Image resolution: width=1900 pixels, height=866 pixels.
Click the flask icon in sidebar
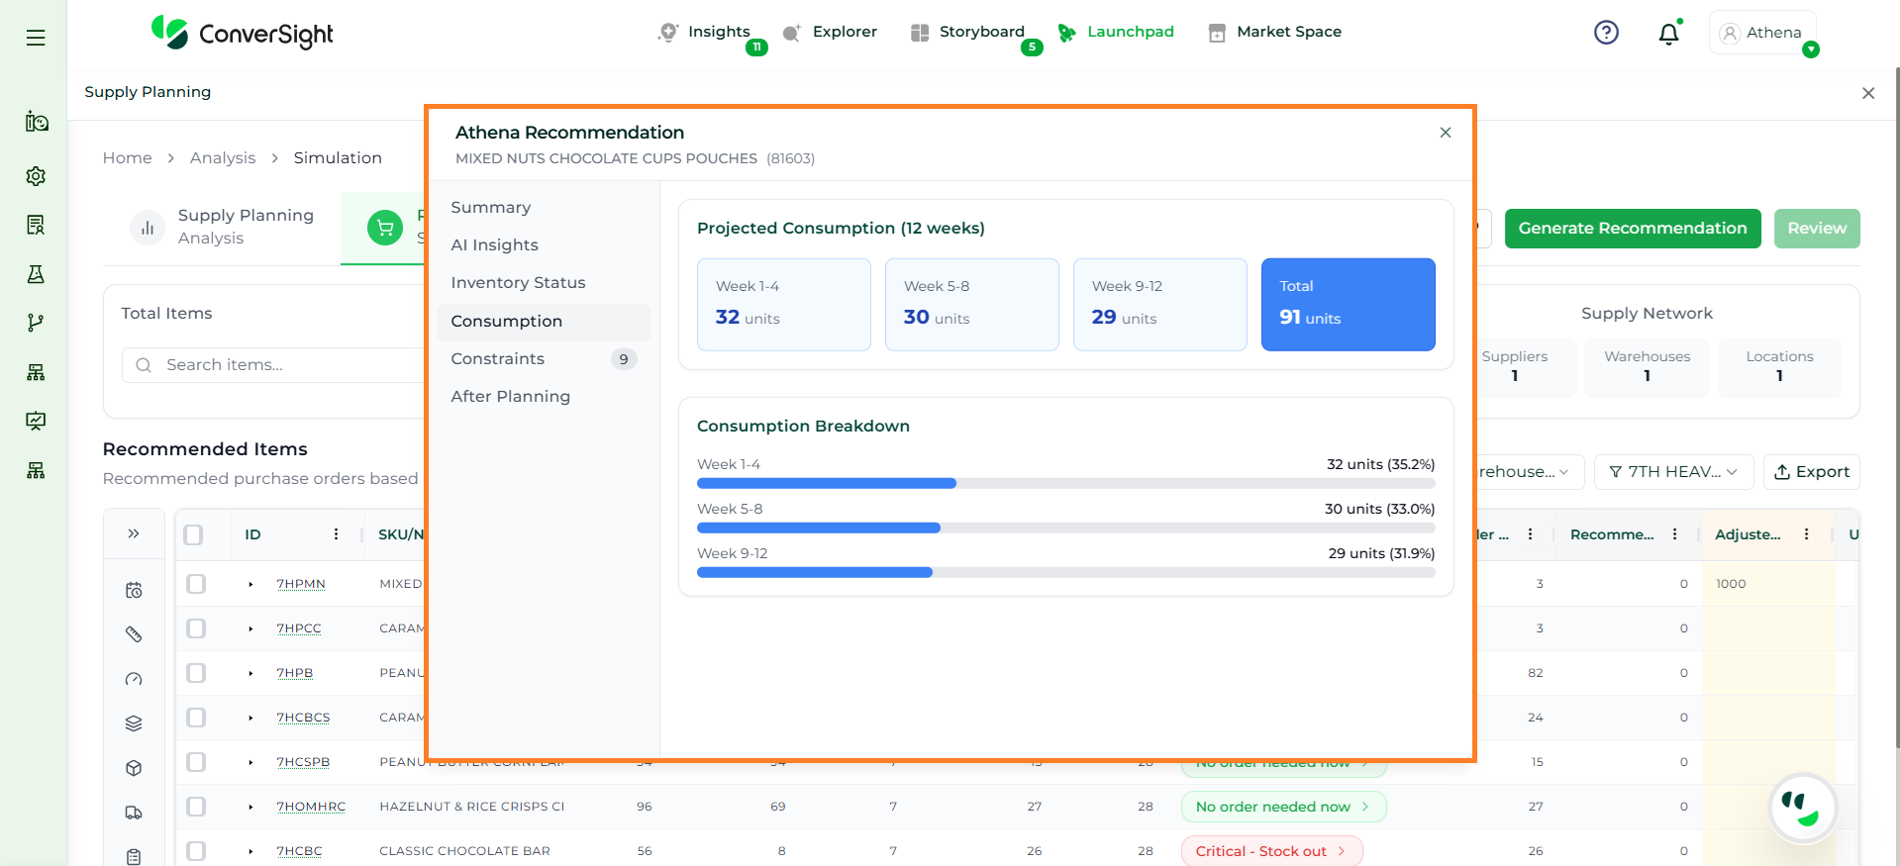click(36, 274)
